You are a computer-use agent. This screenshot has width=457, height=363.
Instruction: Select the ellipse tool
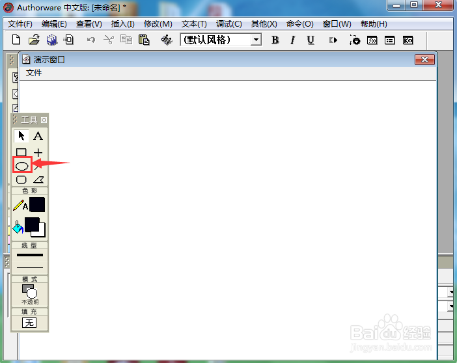22,166
